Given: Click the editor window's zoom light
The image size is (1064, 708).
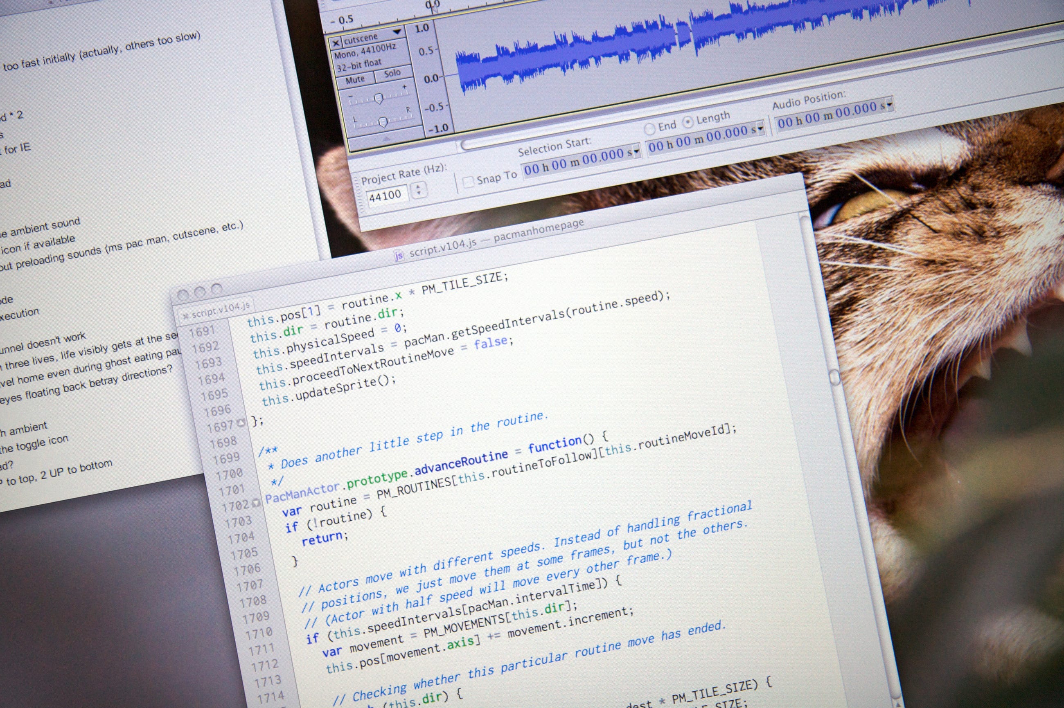Looking at the screenshot, I should [x=217, y=289].
